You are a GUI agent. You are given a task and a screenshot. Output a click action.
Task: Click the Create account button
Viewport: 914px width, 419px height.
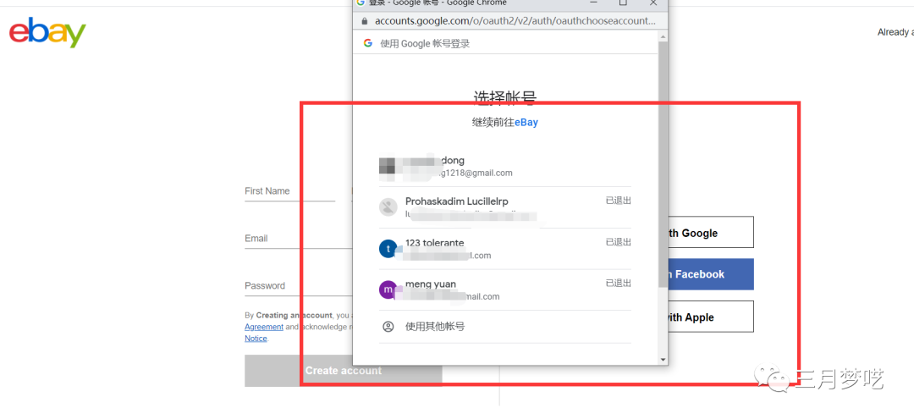click(x=344, y=371)
